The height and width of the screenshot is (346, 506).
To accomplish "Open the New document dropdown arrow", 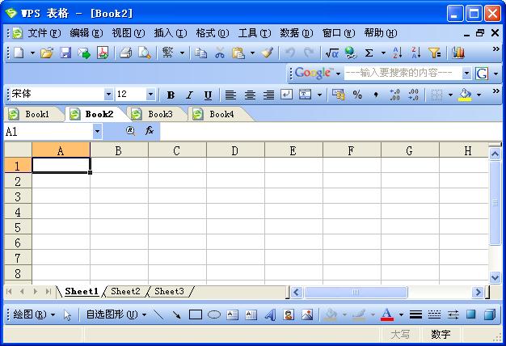I will [x=32, y=53].
